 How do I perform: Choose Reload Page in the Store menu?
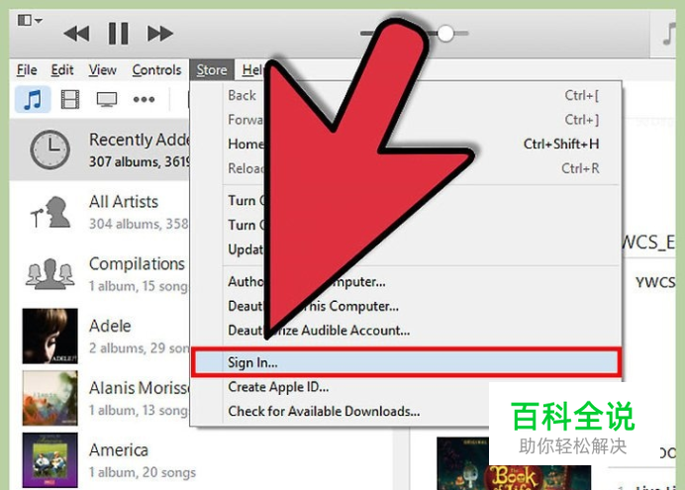(x=406, y=168)
